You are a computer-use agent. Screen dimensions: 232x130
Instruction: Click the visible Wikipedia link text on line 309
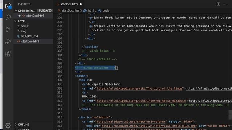coord(209,88)
